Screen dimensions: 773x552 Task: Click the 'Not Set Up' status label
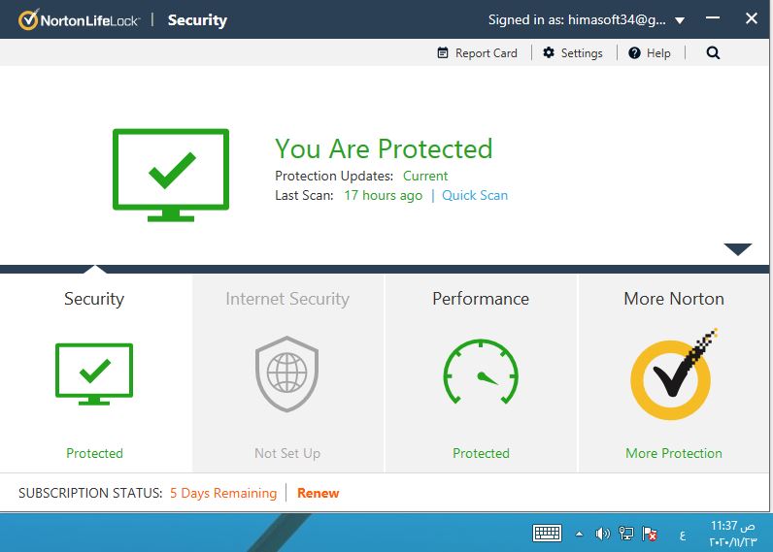(287, 453)
